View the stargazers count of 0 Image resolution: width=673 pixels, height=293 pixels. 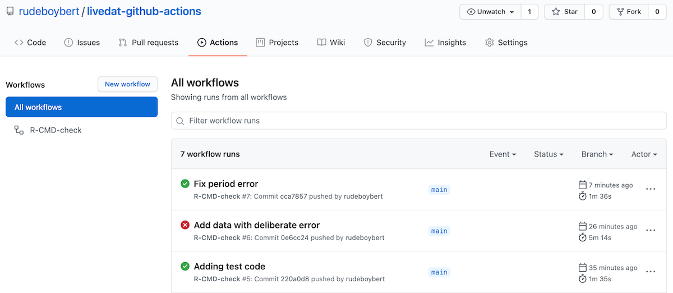[594, 12]
